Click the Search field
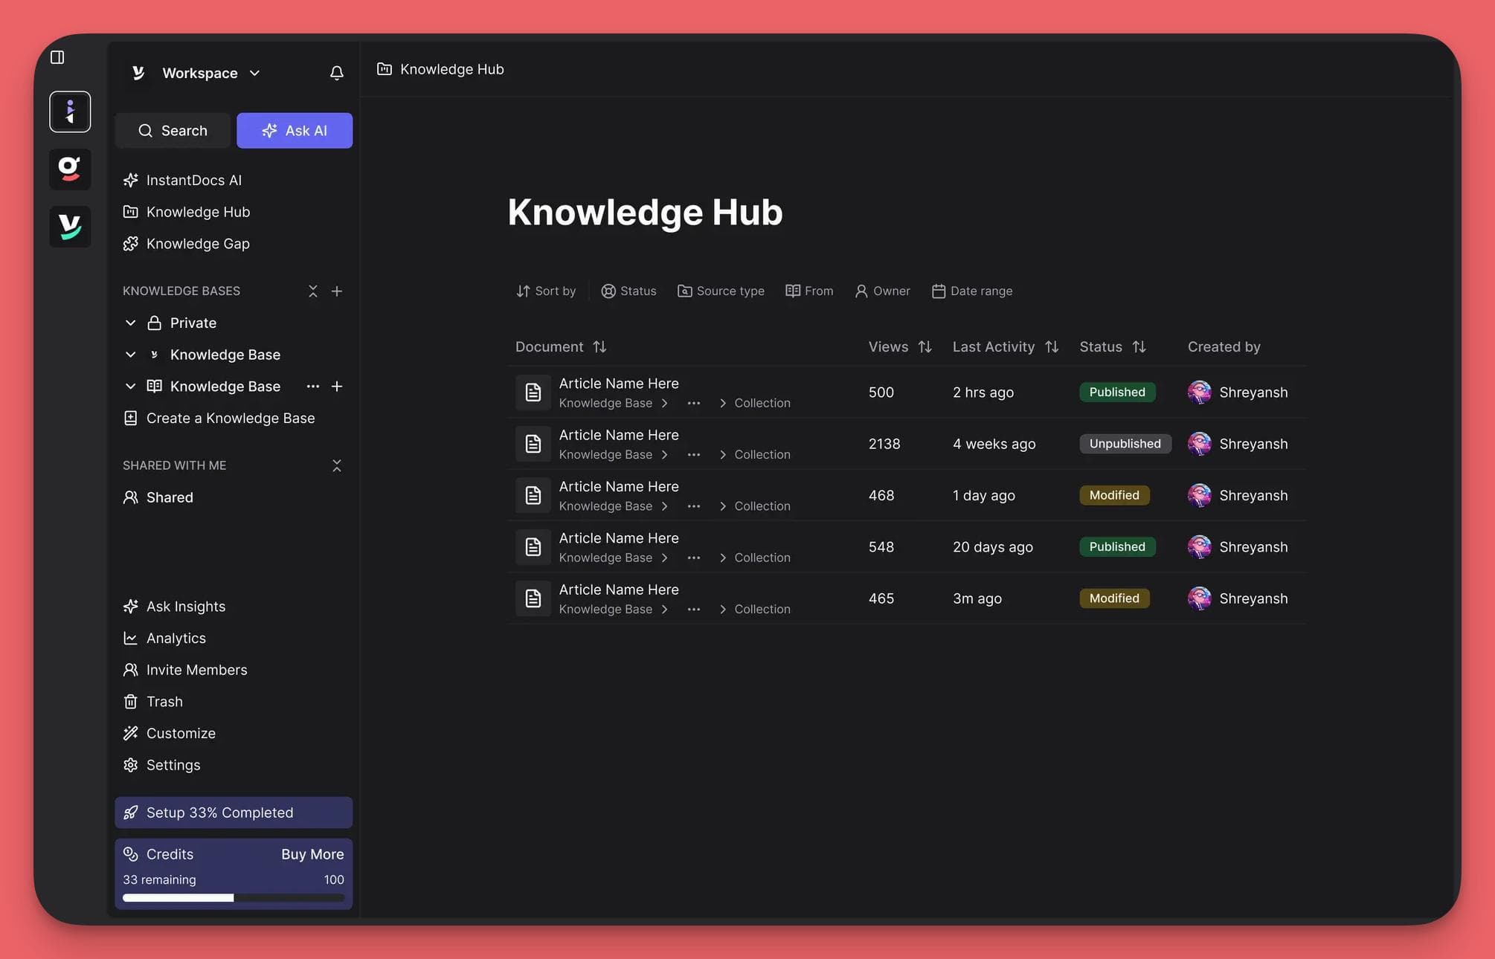 [x=173, y=130]
